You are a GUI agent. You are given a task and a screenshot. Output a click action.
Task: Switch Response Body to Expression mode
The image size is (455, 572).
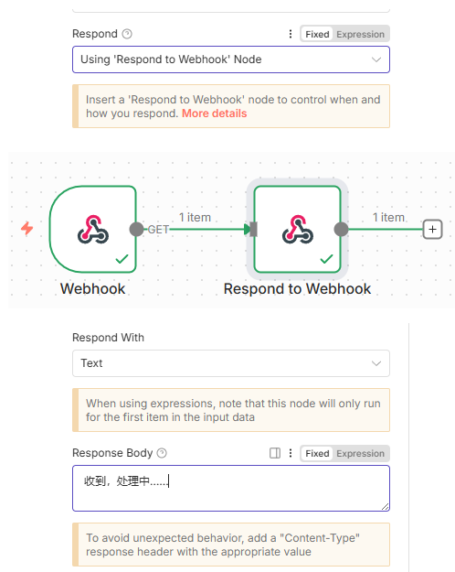360,453
